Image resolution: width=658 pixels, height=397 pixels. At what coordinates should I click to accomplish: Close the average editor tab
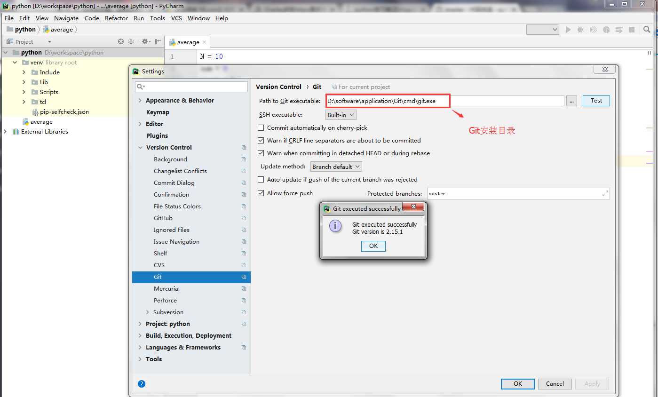pos(205,42)
